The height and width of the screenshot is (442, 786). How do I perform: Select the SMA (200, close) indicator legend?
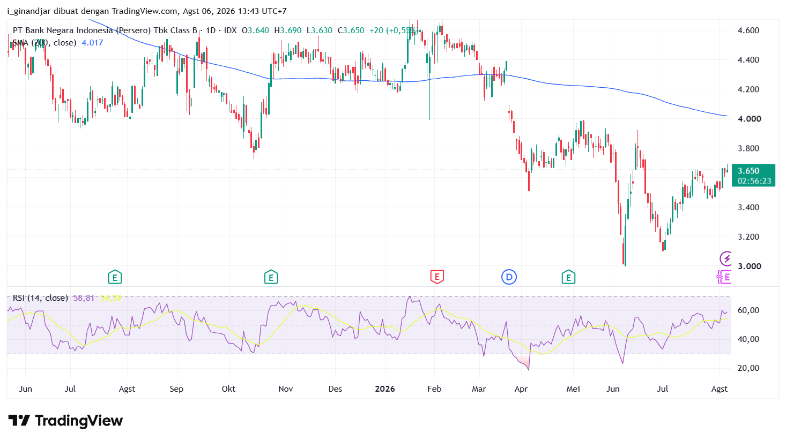(x=45, y=43)
